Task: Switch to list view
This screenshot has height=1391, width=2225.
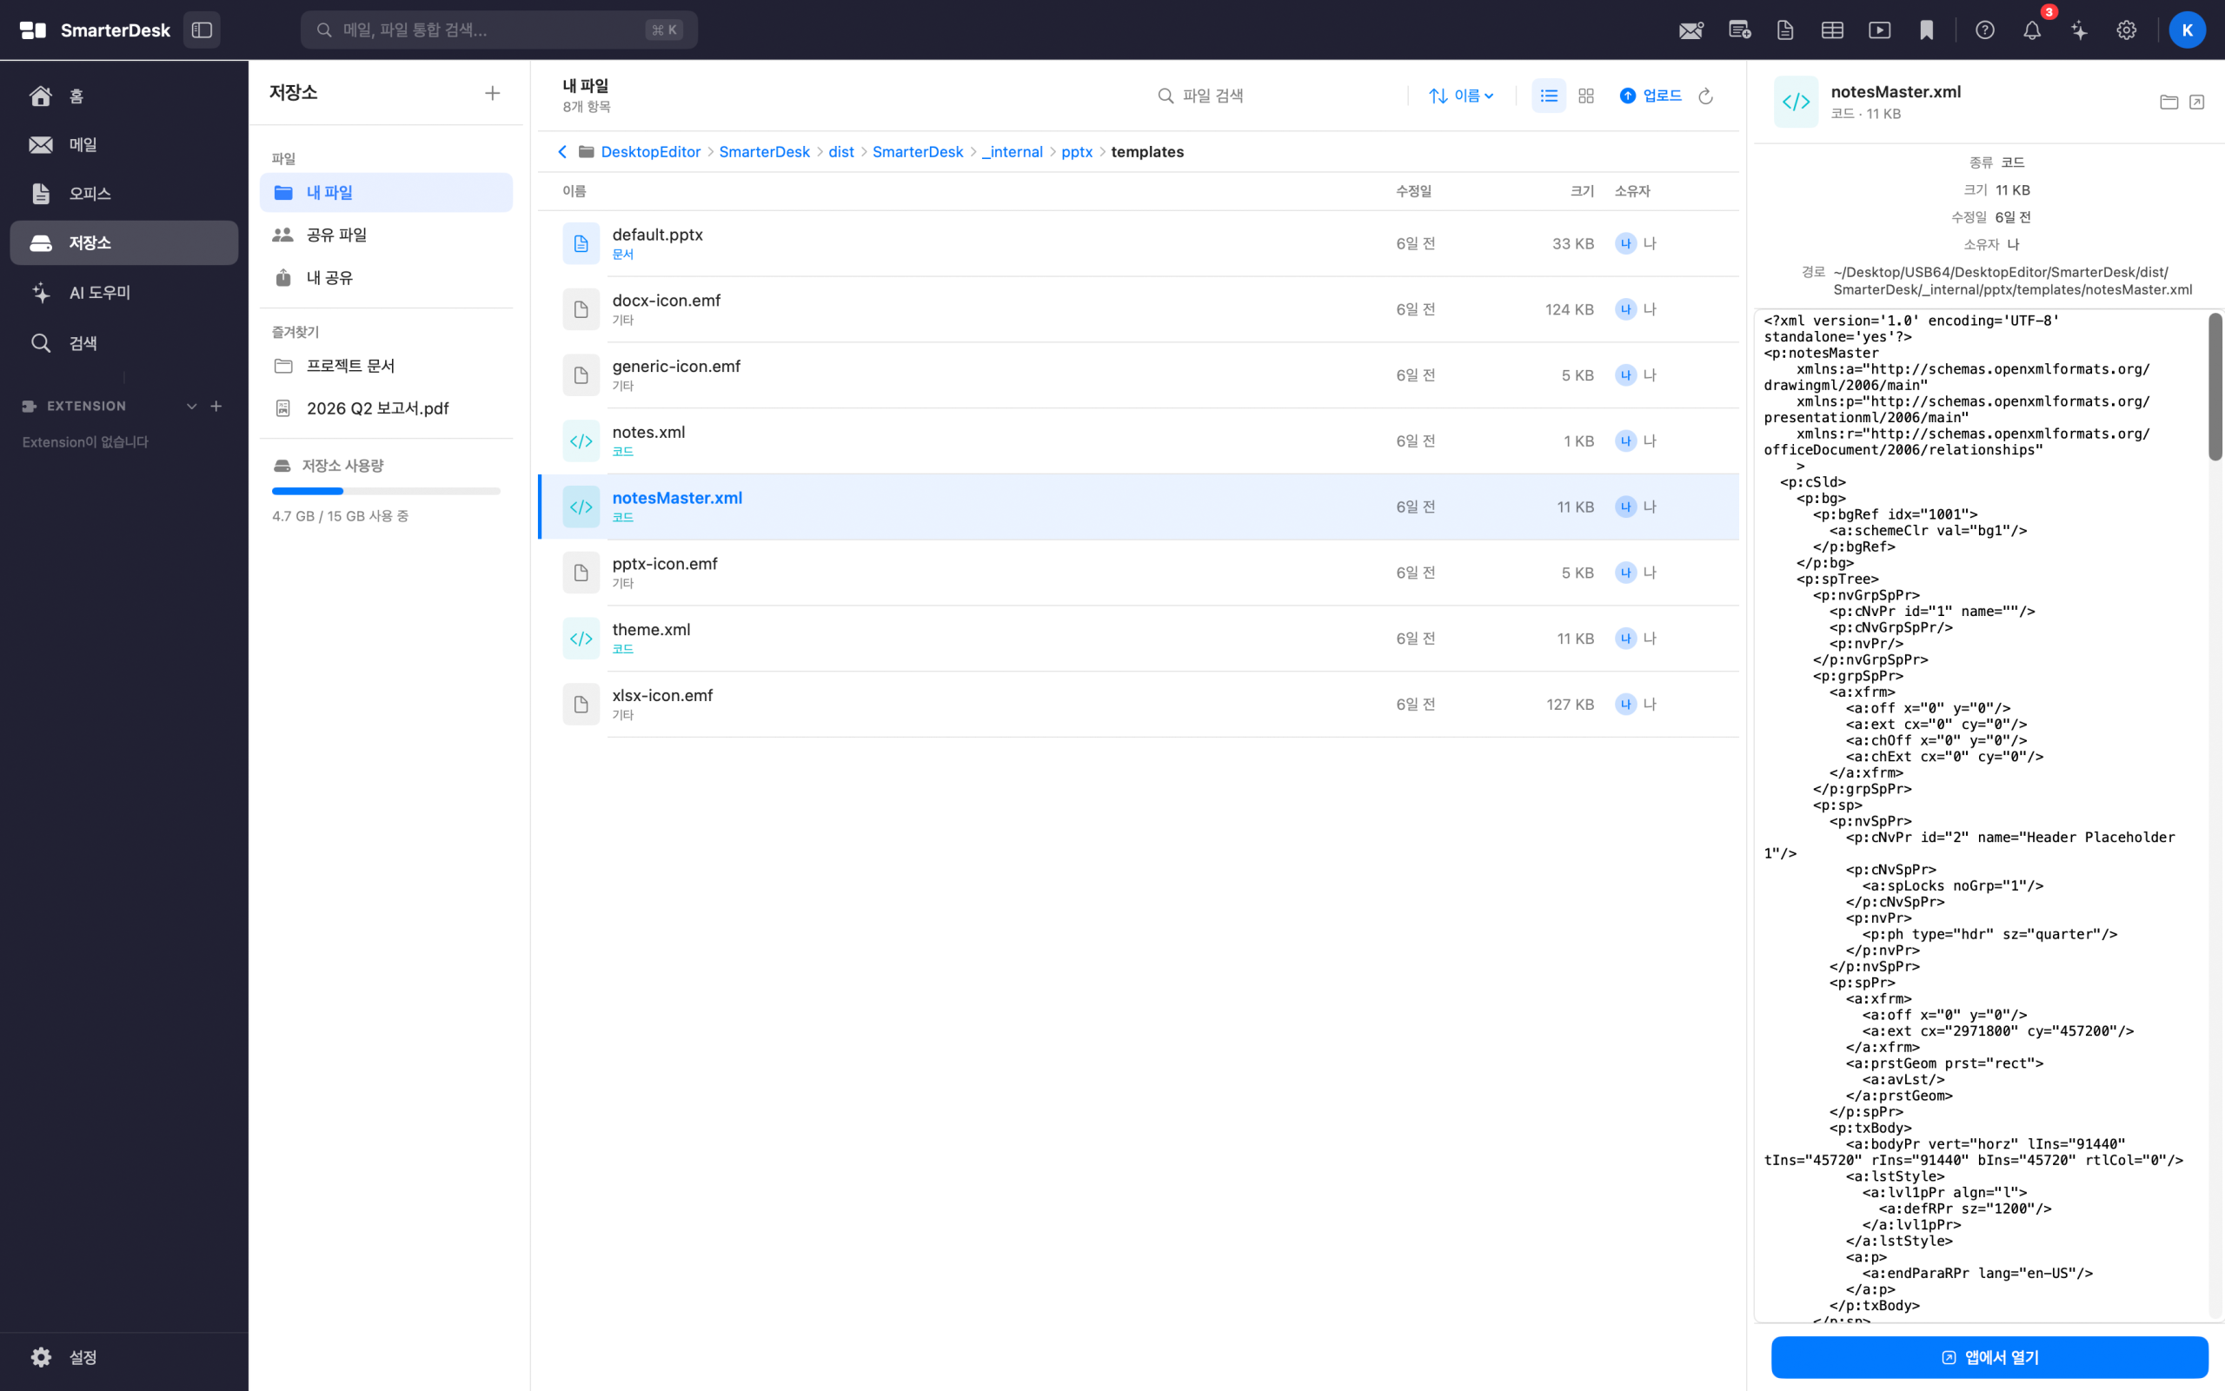Action: coord(1549,96)
